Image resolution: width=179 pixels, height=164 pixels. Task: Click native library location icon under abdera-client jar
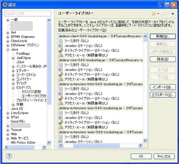61,50
